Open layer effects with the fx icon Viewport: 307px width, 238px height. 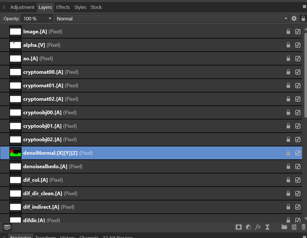[257, 227]
